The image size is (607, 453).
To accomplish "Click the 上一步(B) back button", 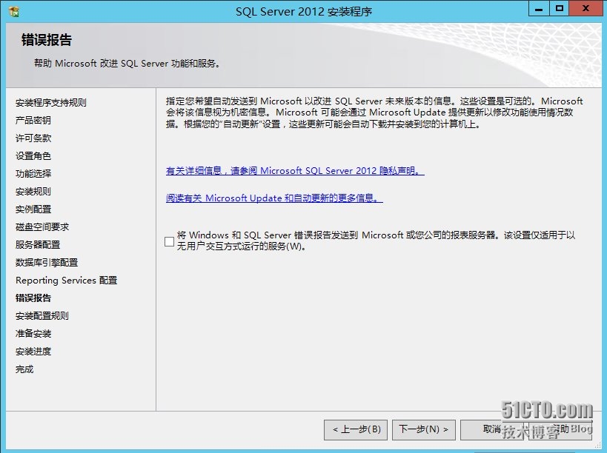I will coord(355,429).
